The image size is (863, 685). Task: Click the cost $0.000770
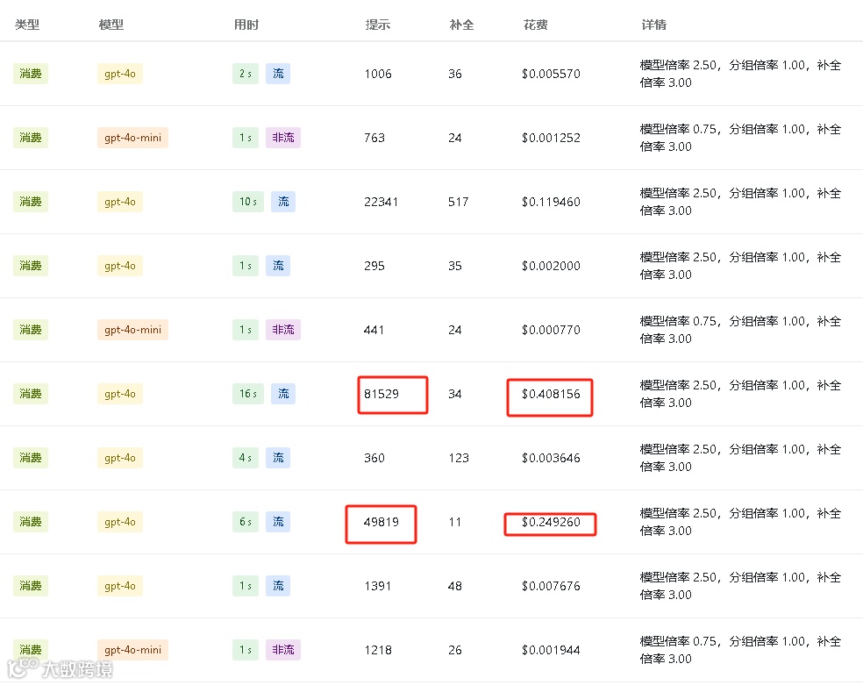point(551,330)
